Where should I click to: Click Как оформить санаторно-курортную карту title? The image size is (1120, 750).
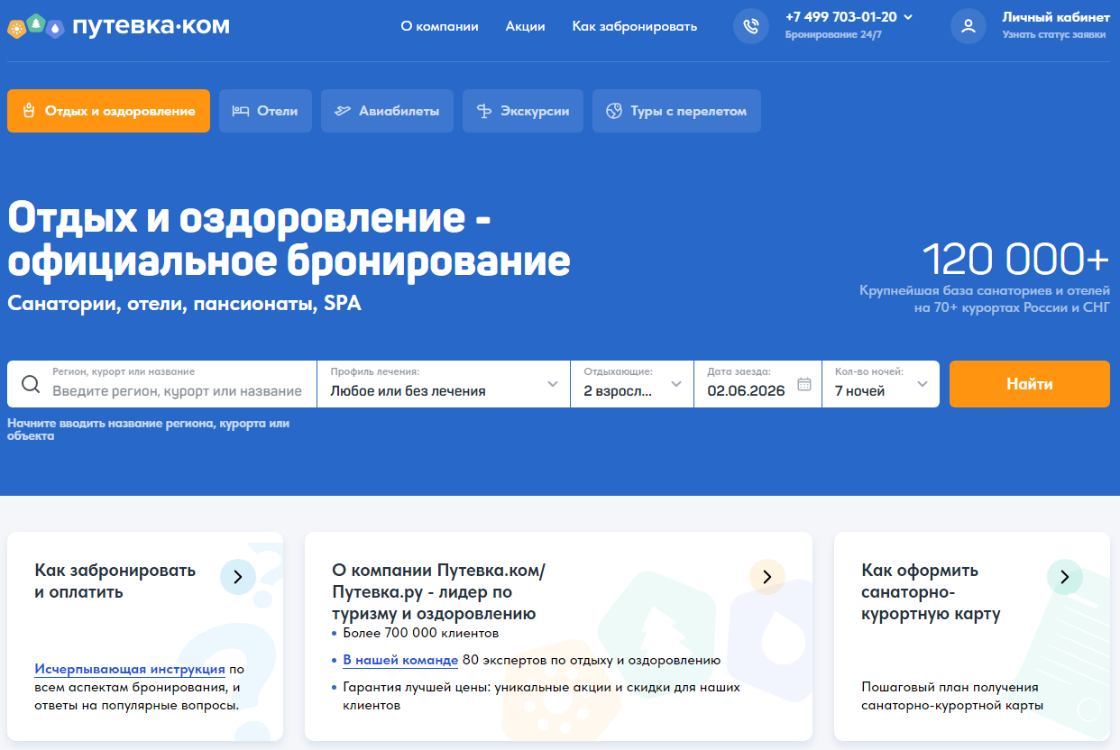(x=931, y=592)
